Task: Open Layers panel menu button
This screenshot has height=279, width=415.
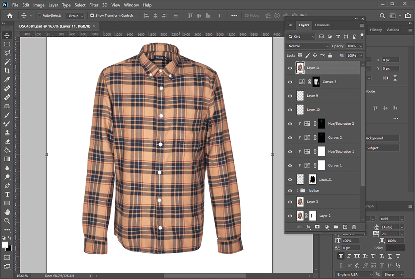Action: coord(362,25)
